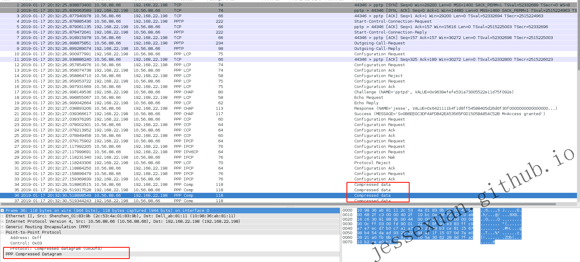
Task: Select packet 10 LCP Configuration Request
Action: coord(289,54)
